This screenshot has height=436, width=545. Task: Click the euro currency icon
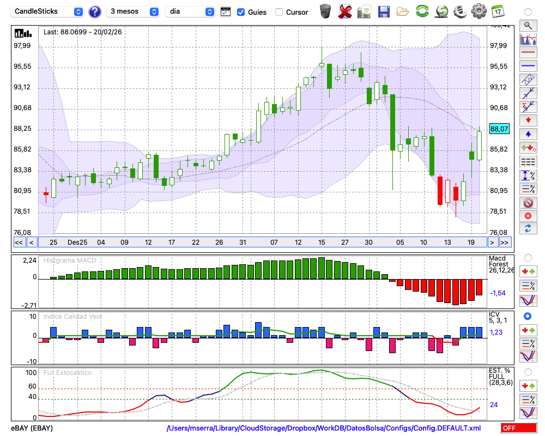point(460,11)
